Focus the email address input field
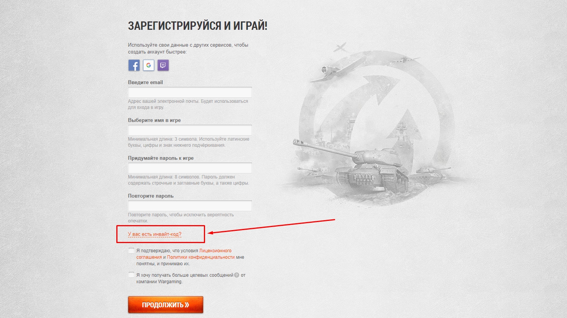The width and height of the screenshot is (567, 318). coord(190,92)
